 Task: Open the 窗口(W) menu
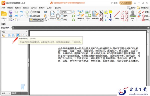point(58,8)
